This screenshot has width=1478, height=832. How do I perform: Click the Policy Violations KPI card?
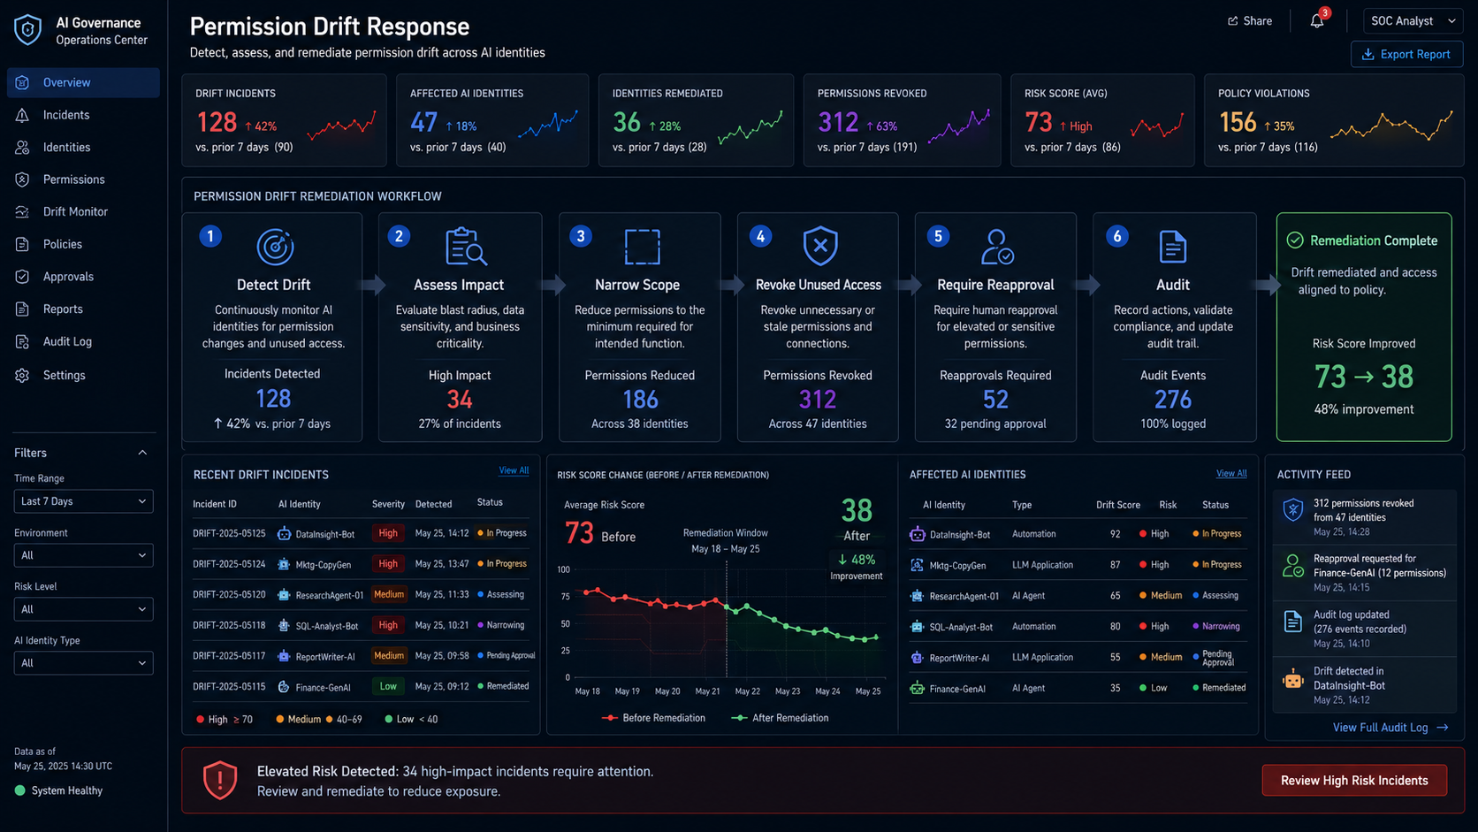(x=1334, y=120)
